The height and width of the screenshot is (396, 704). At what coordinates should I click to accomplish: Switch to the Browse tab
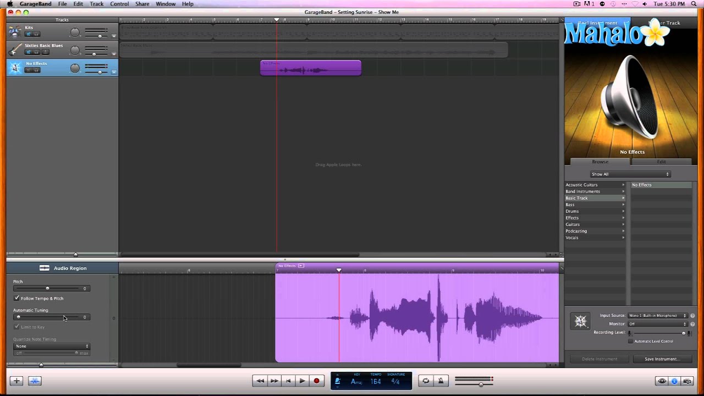[x=600, y=162]
